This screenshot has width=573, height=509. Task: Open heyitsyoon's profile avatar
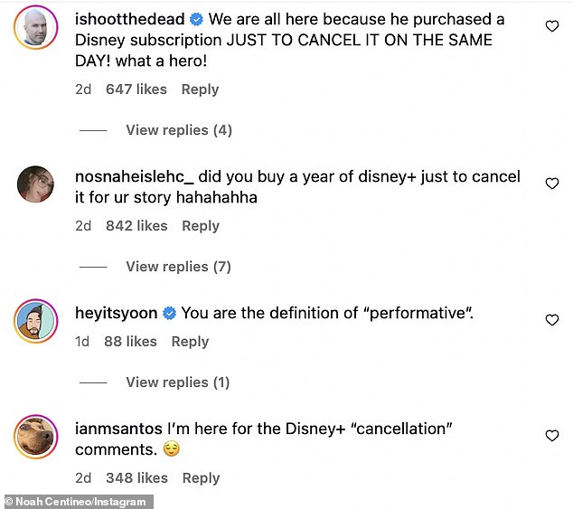point(36,321)
